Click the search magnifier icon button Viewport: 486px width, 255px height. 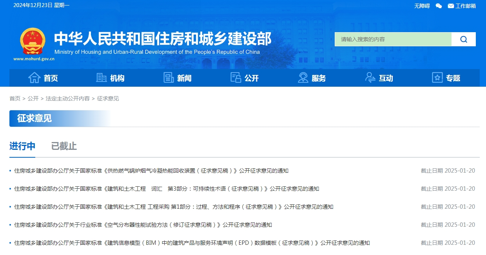[464, 39]
